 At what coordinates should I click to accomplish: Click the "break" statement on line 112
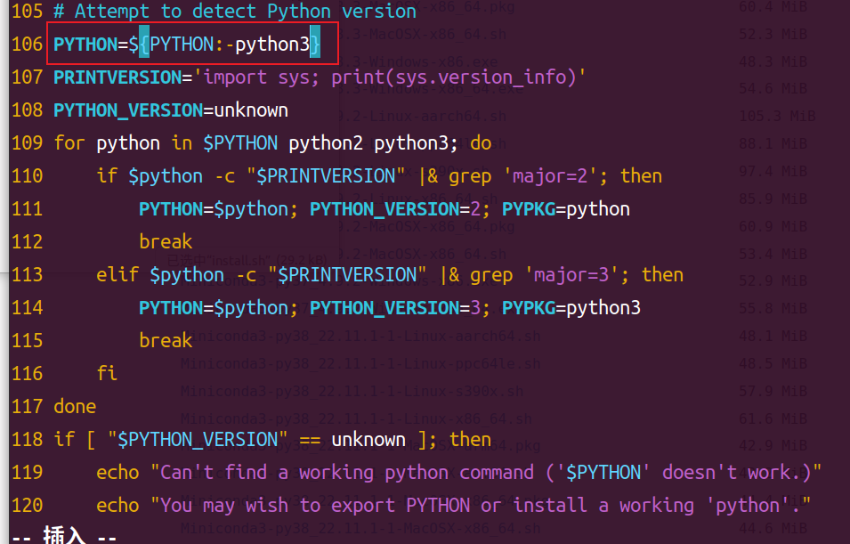[166, 241]
